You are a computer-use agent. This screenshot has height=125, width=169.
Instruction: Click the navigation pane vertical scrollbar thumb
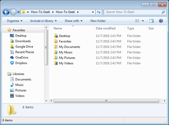[x=46, y=47]
